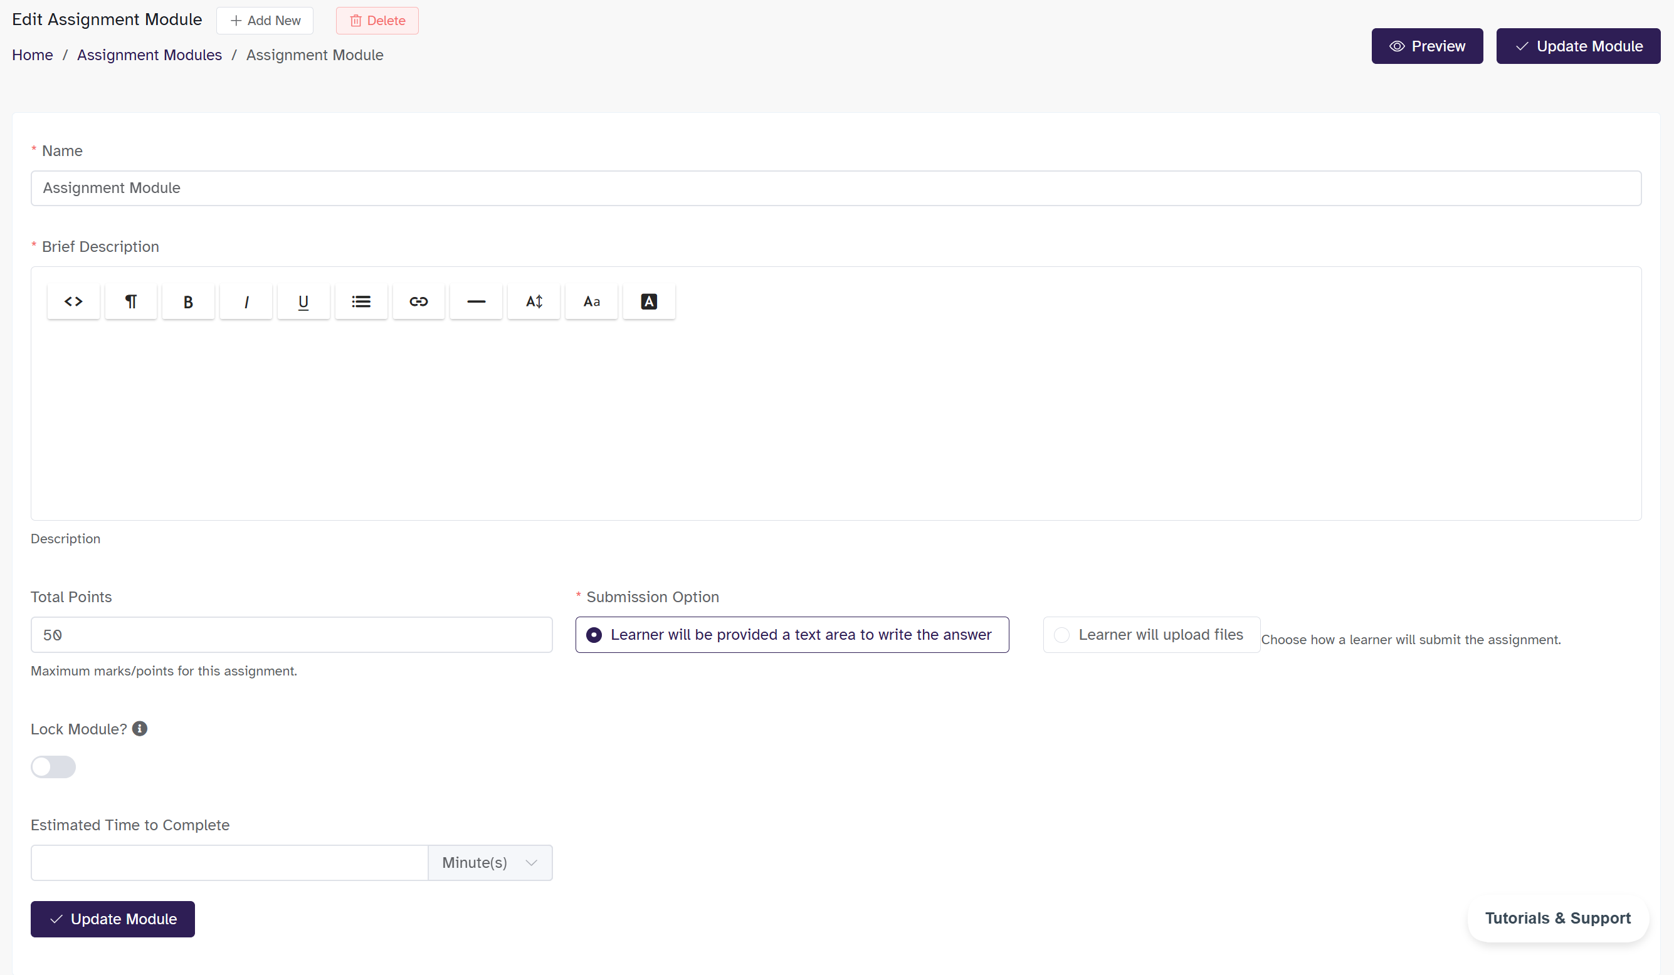Click the red Delete button
Image resolution: width=1674 pixels, height=975 pixels.
(x=377, y=21)
